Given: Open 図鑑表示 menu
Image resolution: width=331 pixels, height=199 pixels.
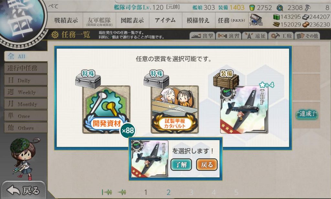Looking at the screenshot, I should point(132,20).
